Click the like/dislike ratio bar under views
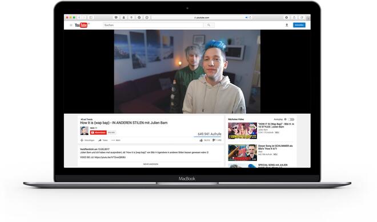The image size is (377, 222). point(207,137)
